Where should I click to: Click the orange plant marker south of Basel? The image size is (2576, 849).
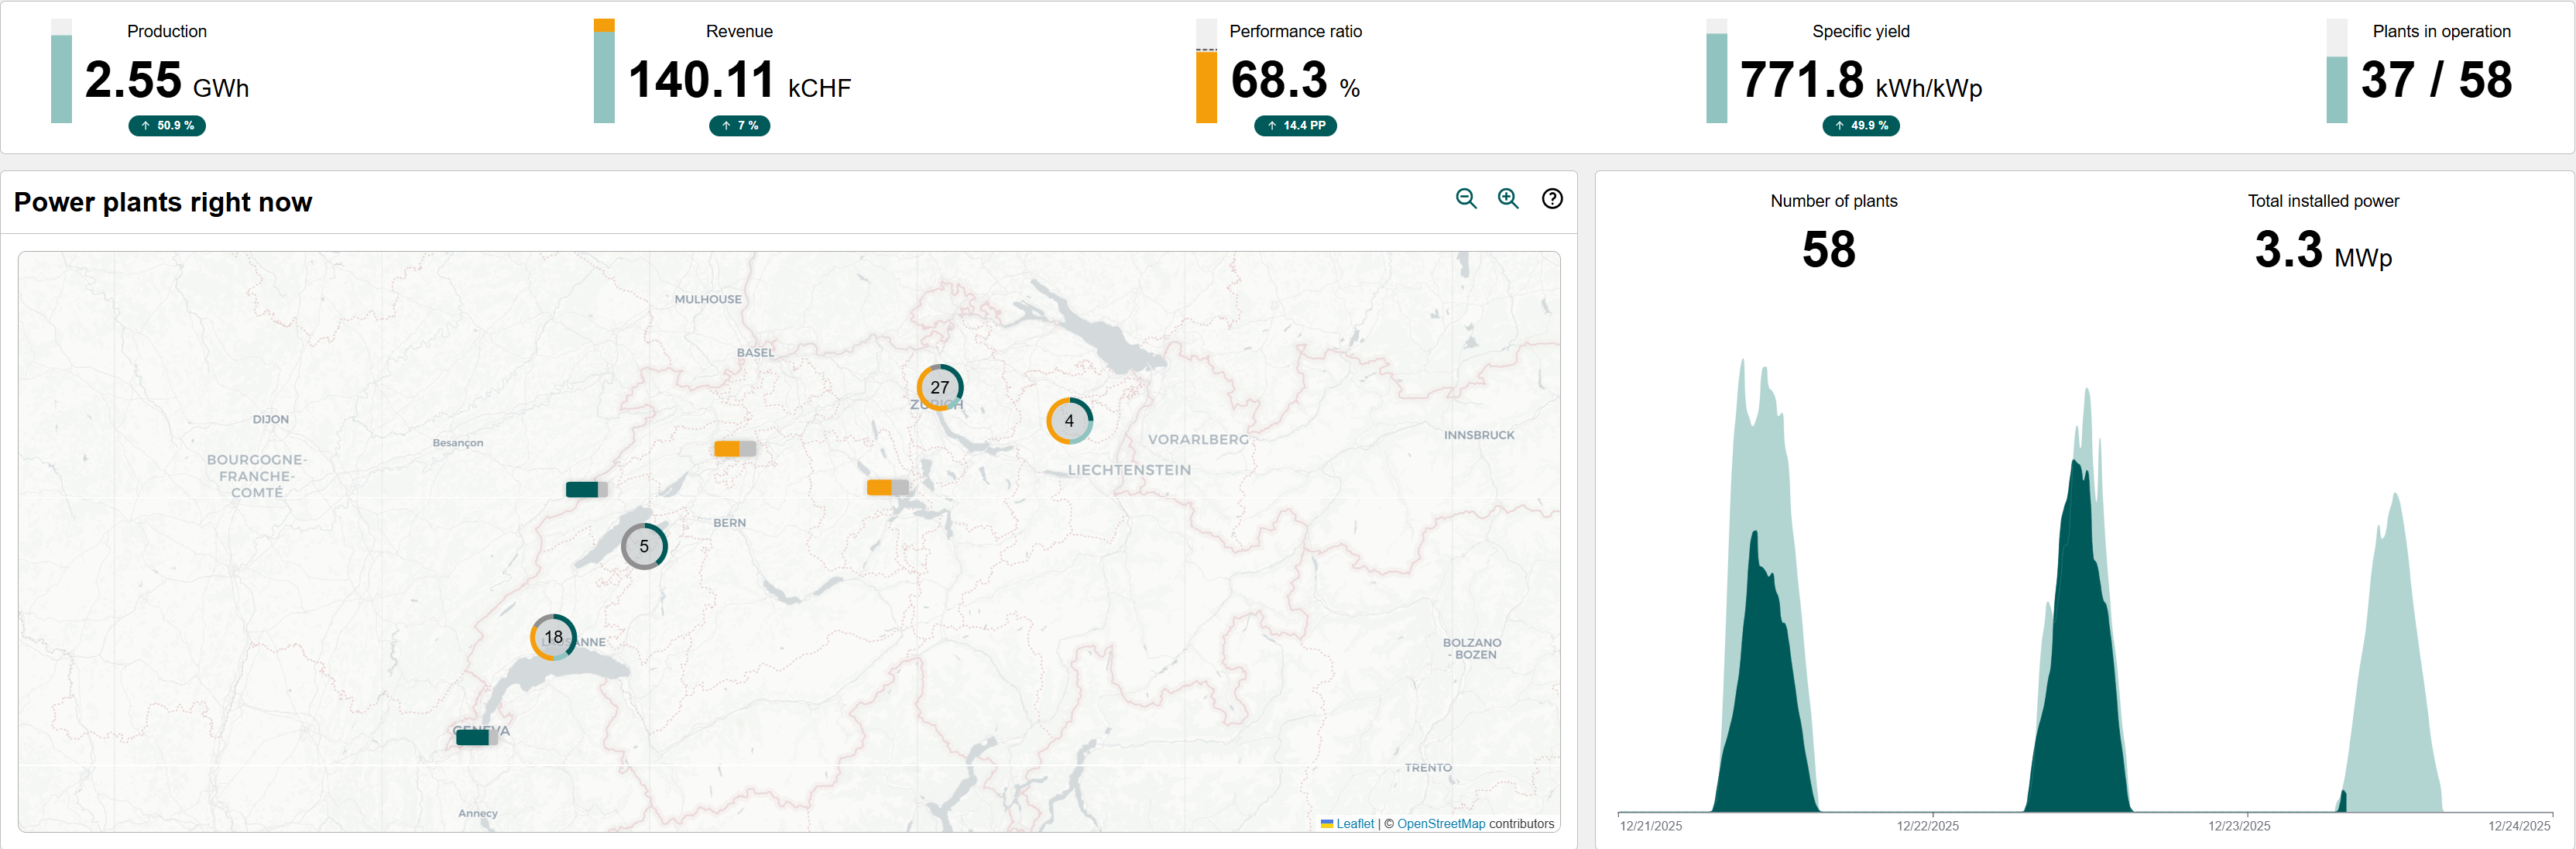pos(734,449)
